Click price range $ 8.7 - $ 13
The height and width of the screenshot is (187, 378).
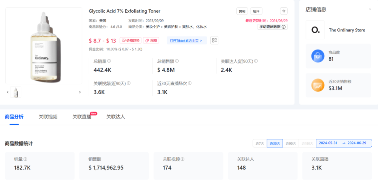103,41
